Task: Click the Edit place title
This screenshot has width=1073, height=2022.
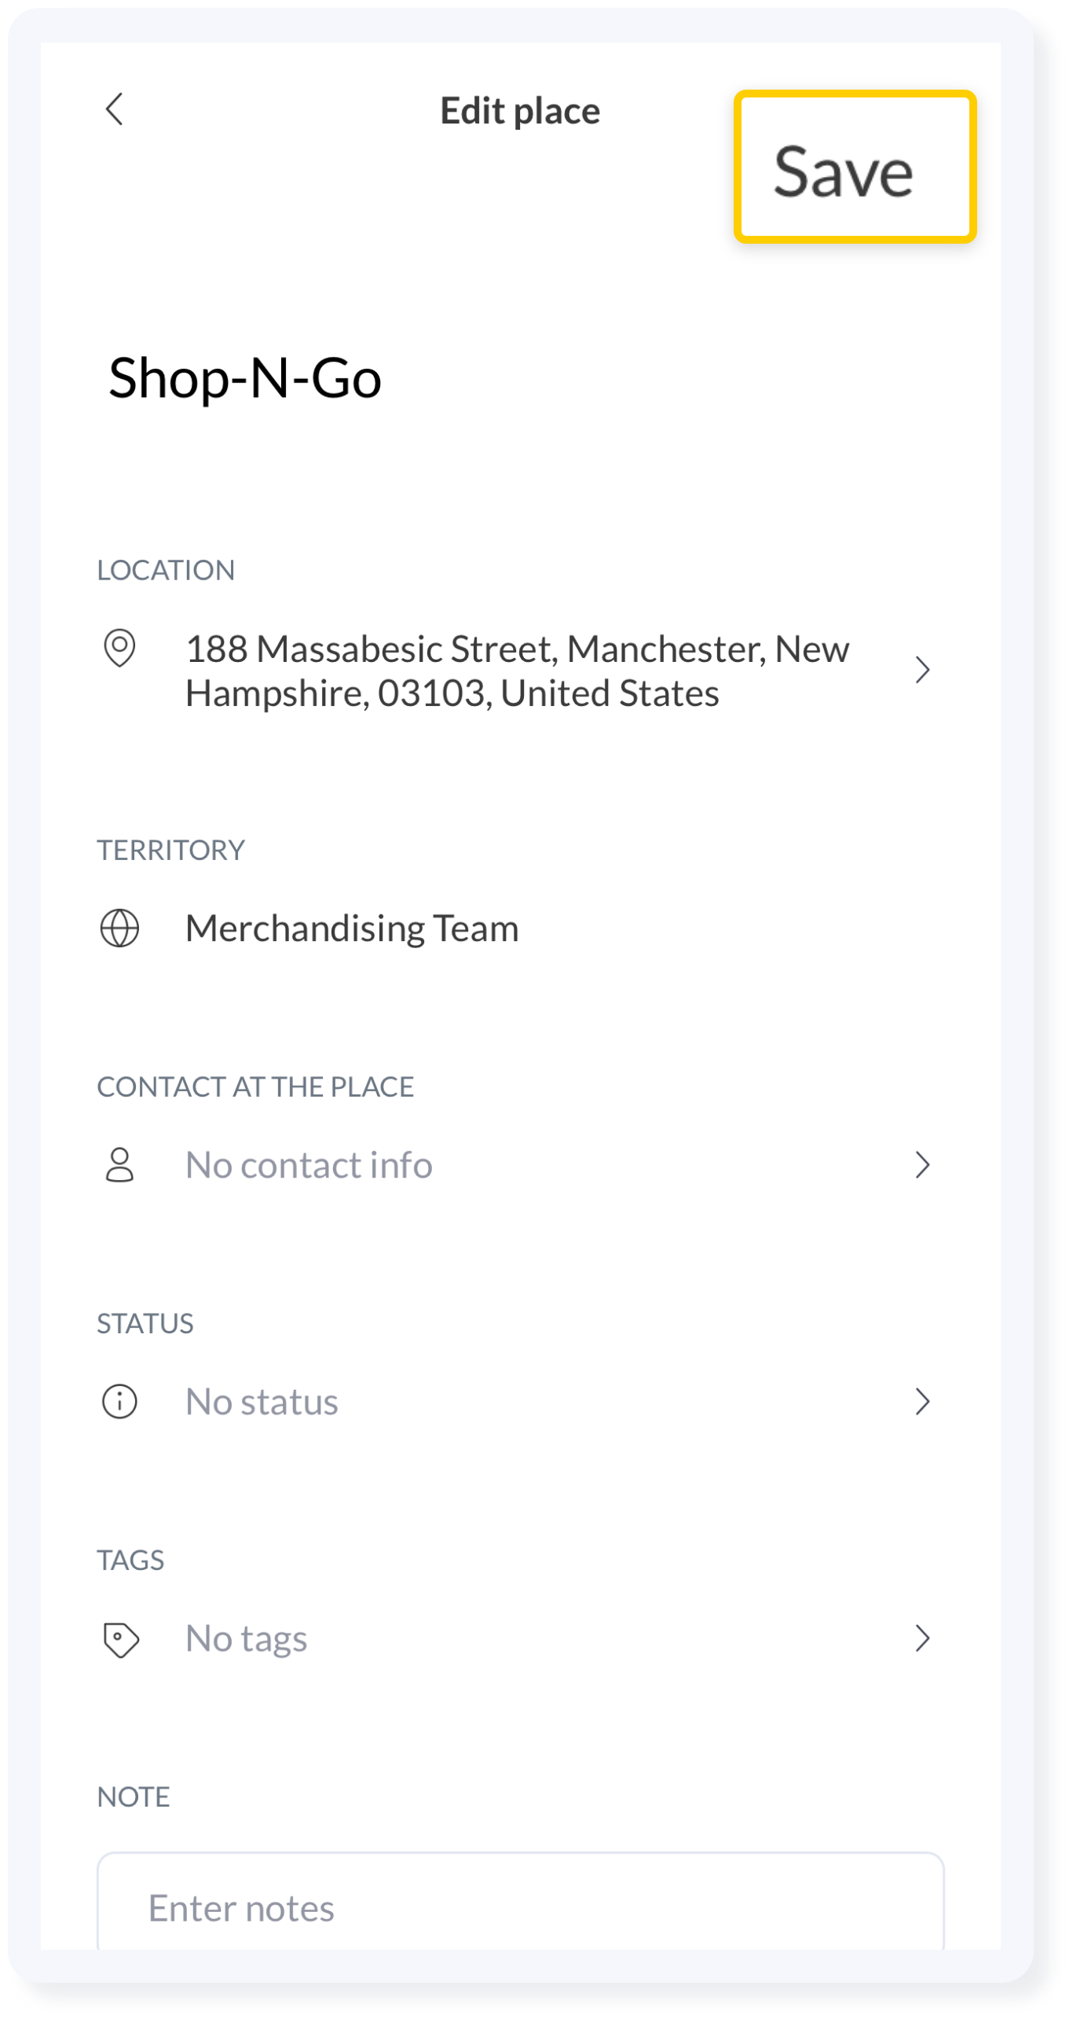Action: 520,109
